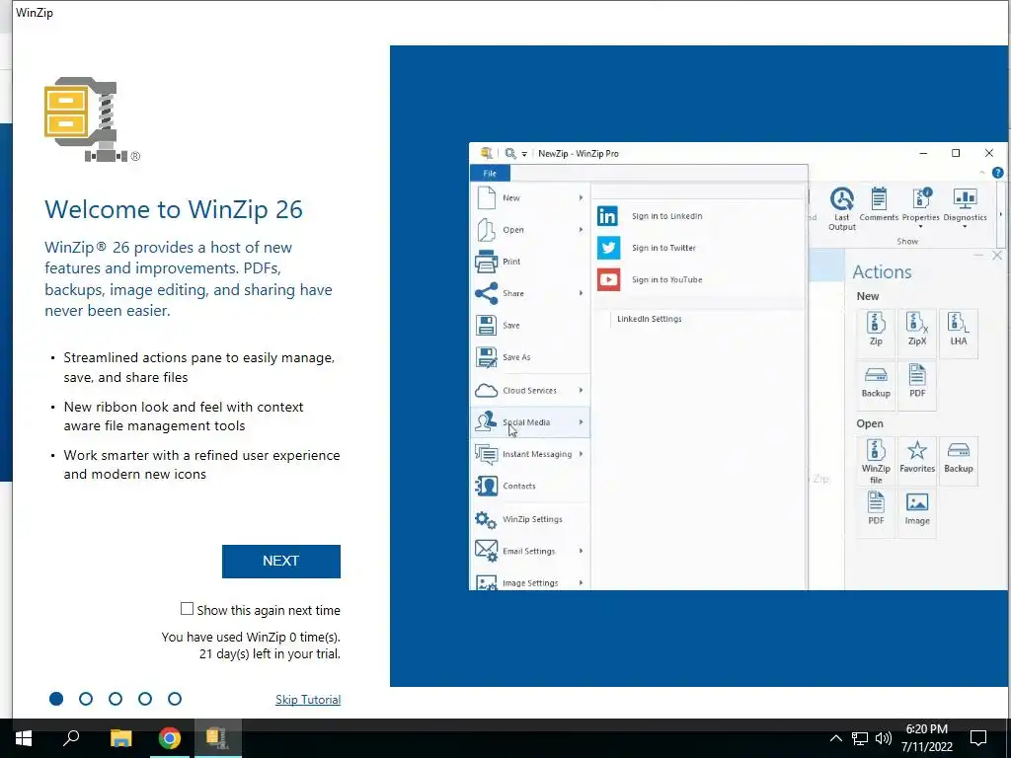Choose Email Settings in the File menu
Viewport: 1011px width, 758px height.
point(530,551)
